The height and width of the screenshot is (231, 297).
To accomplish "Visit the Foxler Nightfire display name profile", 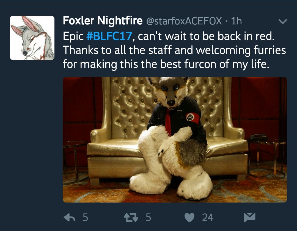I will (103, 20).
